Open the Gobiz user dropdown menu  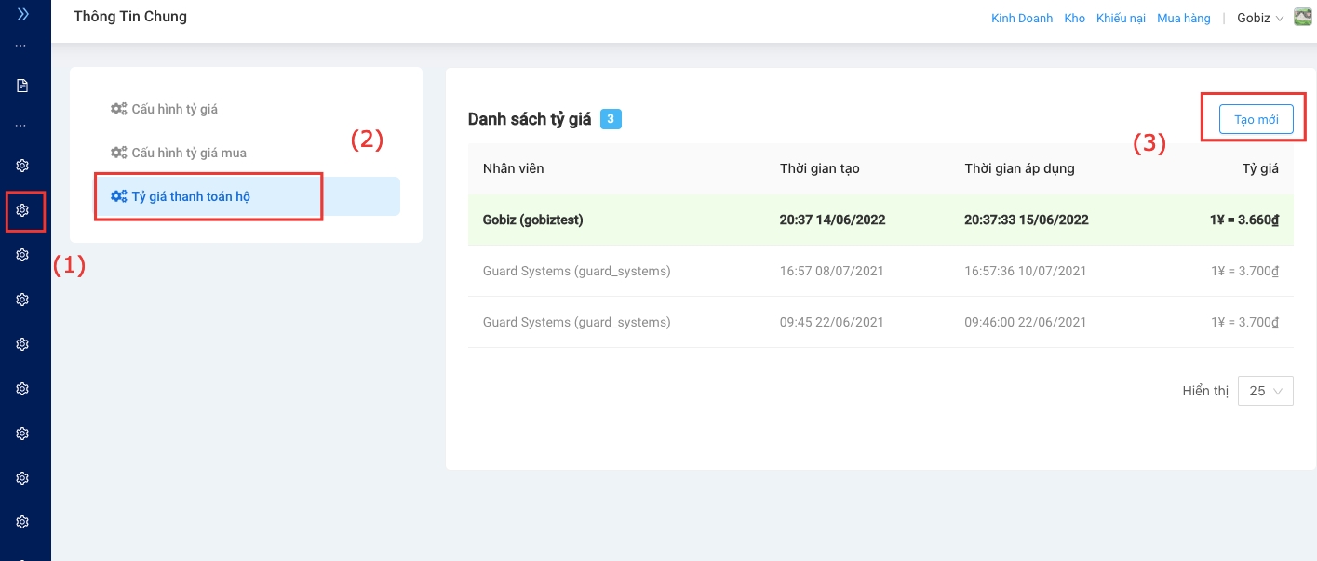point(1259,18)
